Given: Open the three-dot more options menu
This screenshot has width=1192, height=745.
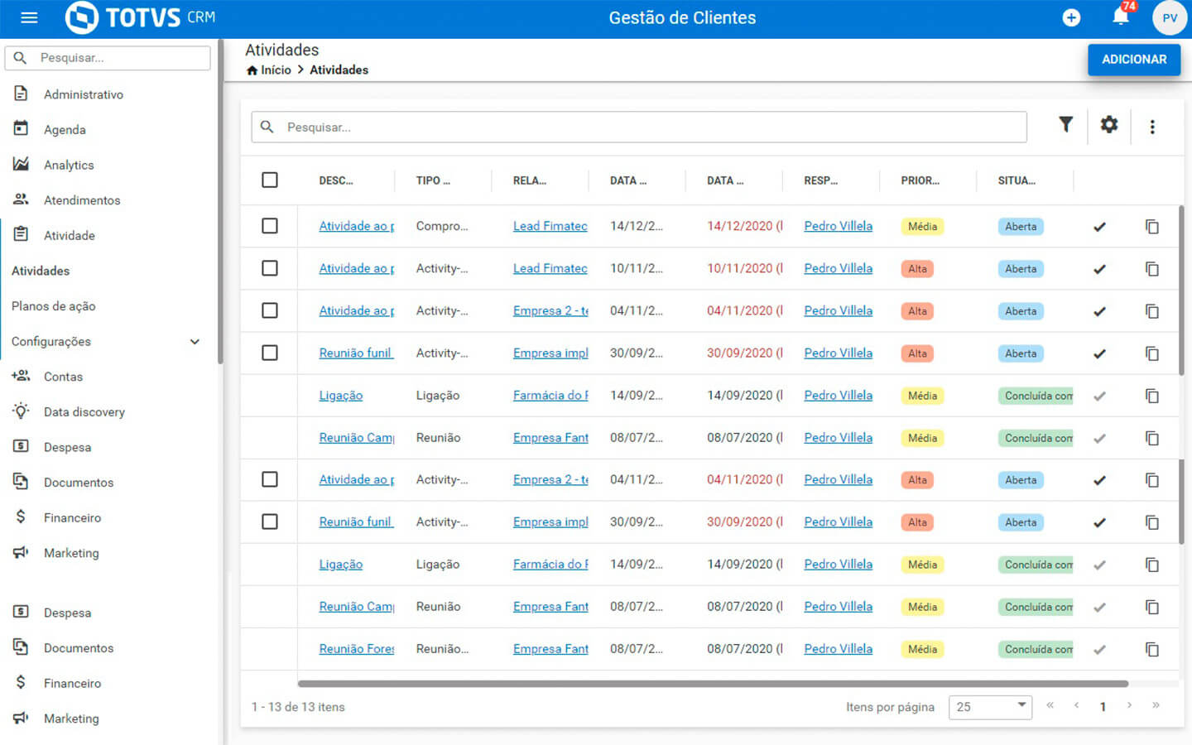Looking at the screenshot, I should pos(1152,127).
